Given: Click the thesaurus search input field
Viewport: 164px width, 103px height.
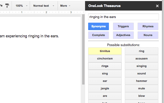Looking at the screenshot, I should click(x=123, y=17).
